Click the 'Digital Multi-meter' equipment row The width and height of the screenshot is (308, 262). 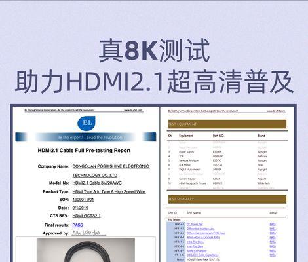click(x=227, y=169)
